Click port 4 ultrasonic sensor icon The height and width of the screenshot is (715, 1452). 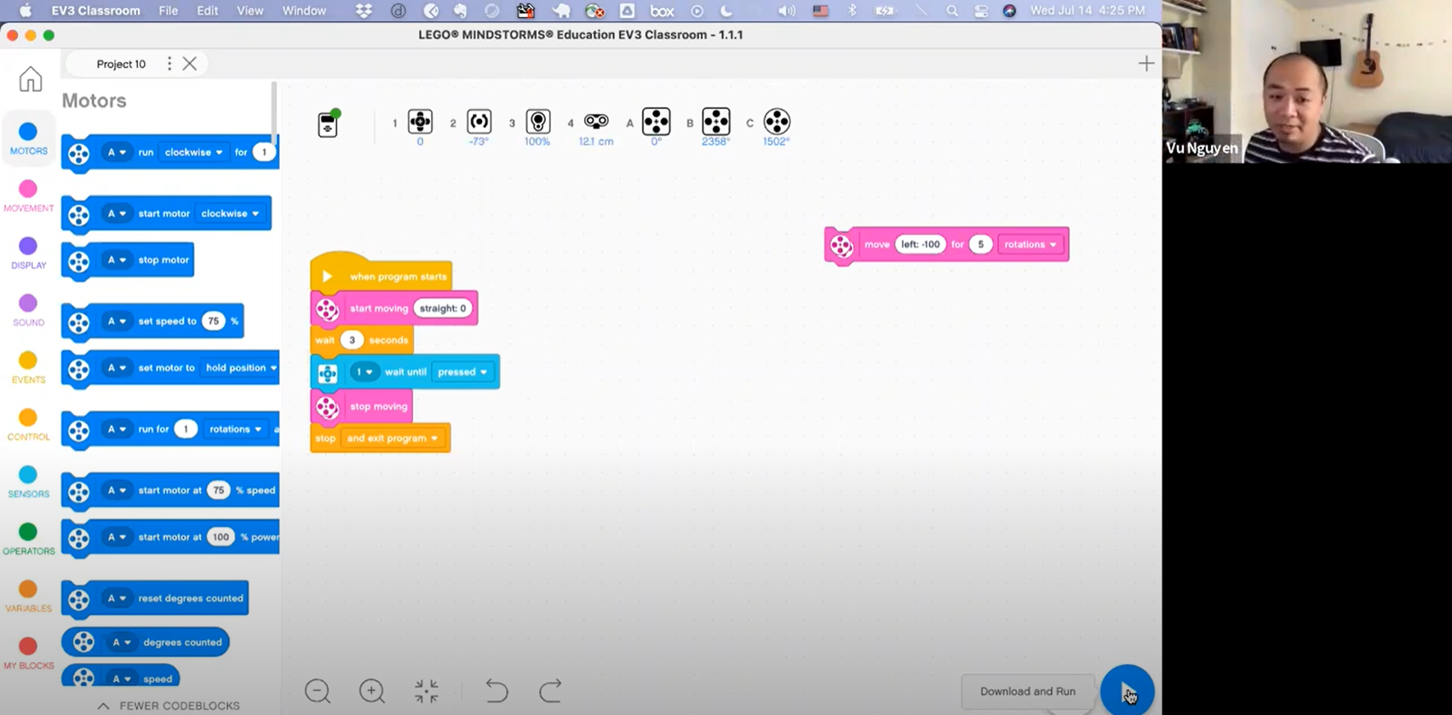(x=596, y=121)
